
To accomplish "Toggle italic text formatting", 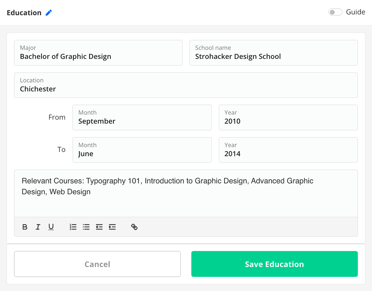I will tap(38, 227).
